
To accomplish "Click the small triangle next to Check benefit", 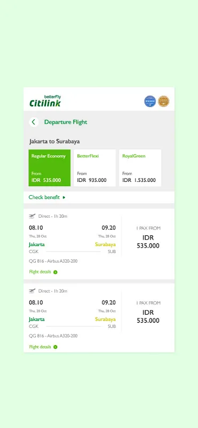I will click(64, 197).
